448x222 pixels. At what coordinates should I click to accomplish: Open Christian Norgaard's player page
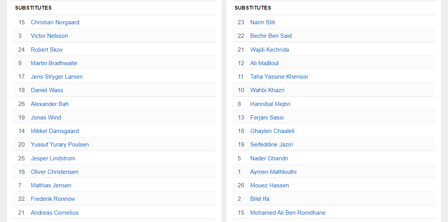pyautogui.click(x=55, y=22)
